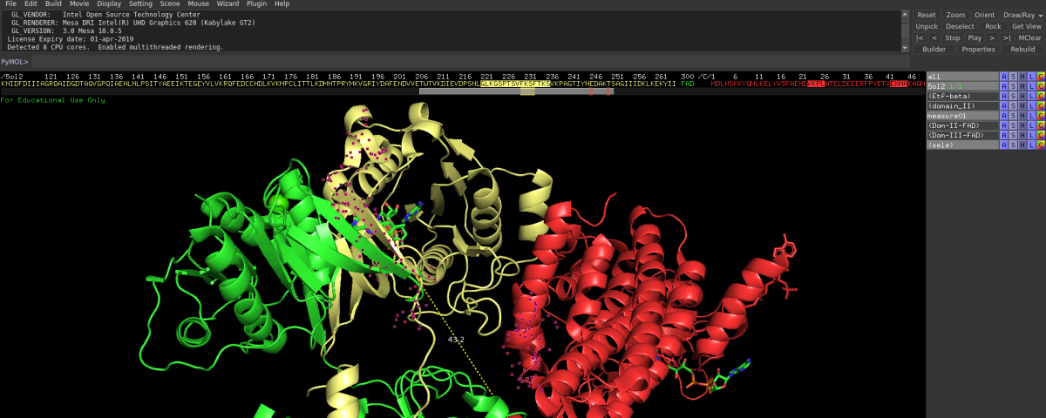Toggle the 5ol2 object on or off
The height and width of the screenshot is (418, 1046).
(x=962, y=86)
